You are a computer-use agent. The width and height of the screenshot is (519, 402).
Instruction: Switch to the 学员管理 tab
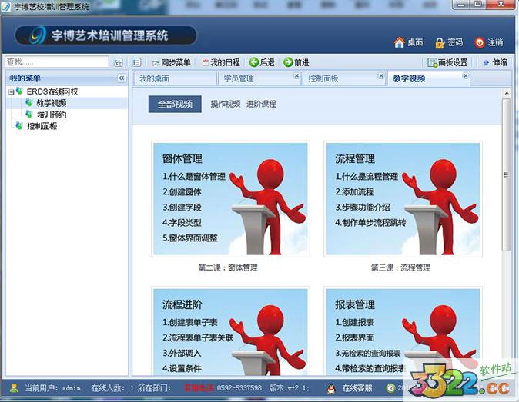tap(259, 78)
